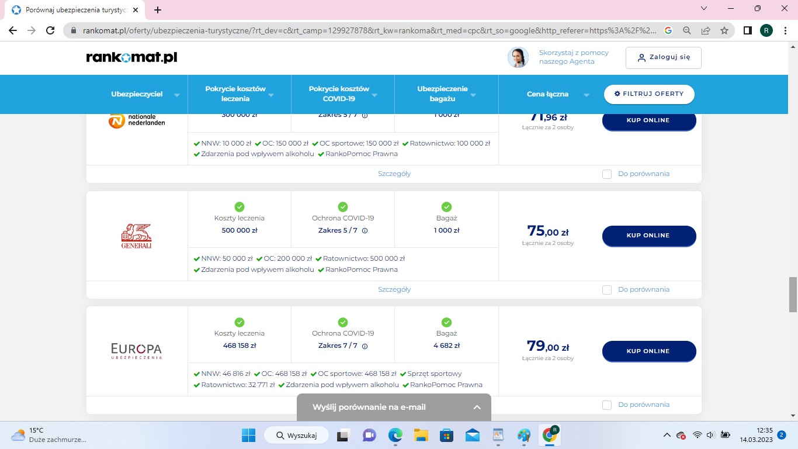Click the info icon beside Zakres 5 / 7 for Generali
798x449 pixels.
[365, 230]
